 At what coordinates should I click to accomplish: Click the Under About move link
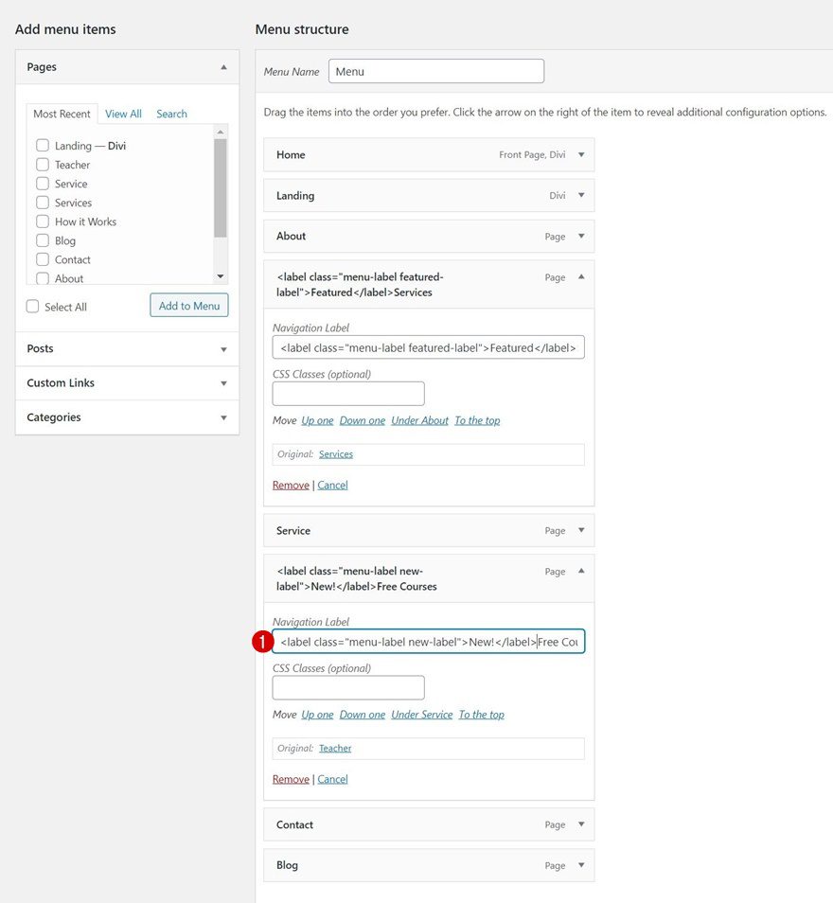coord(419,420)
